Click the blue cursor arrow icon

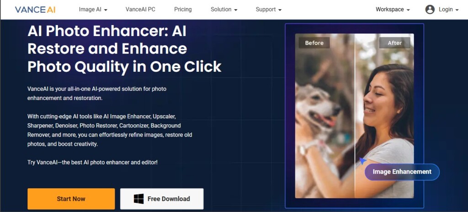pyautogui.click(x=362, y=161)
